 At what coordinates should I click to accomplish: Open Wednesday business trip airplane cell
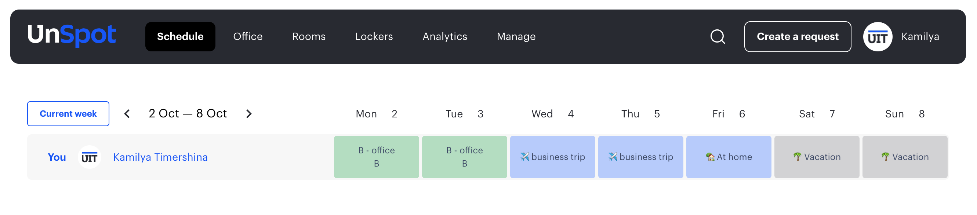click(552, 157)
